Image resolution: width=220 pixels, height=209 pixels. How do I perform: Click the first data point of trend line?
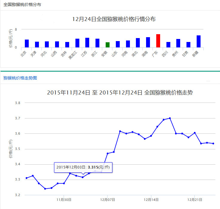point(26,178)
